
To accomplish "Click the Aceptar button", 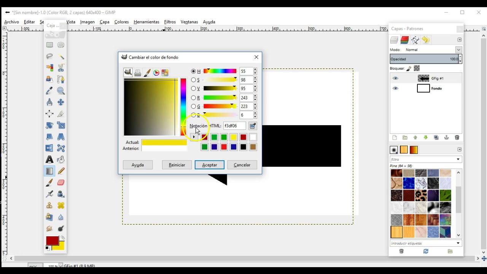I will [210, 165].
